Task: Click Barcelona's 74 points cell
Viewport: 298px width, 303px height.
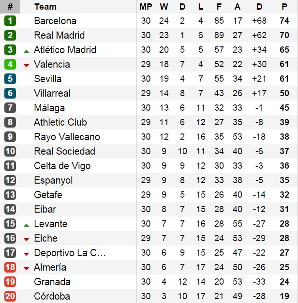Action: click(x=284, y=21)
